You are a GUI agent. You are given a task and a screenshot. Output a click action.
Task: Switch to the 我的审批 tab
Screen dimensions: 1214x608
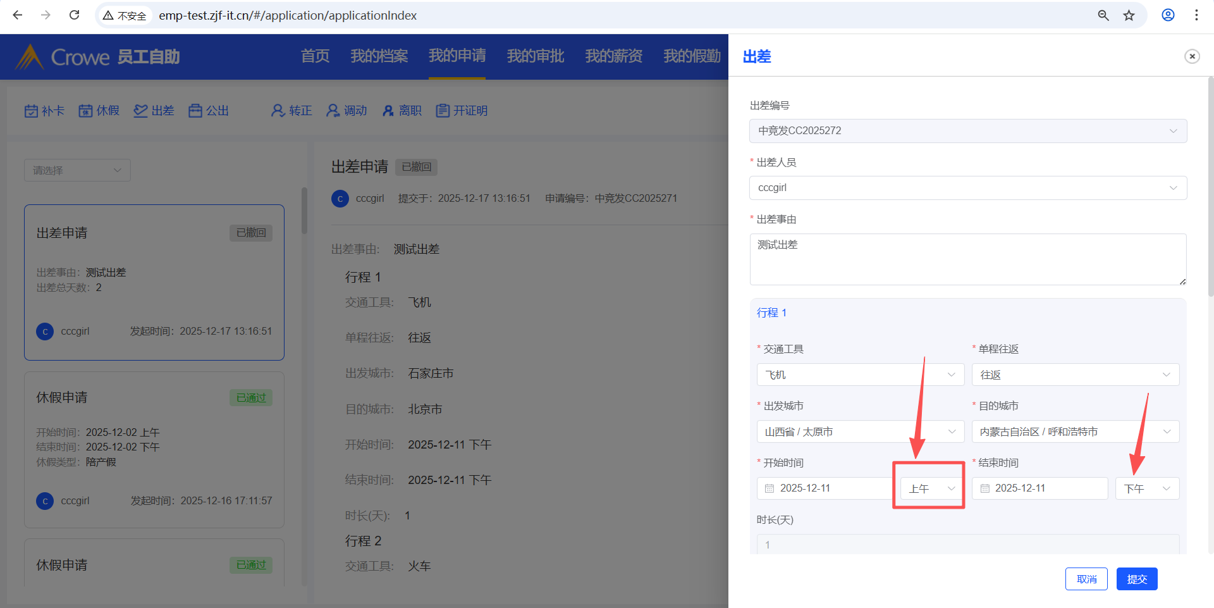click(535, 56)
